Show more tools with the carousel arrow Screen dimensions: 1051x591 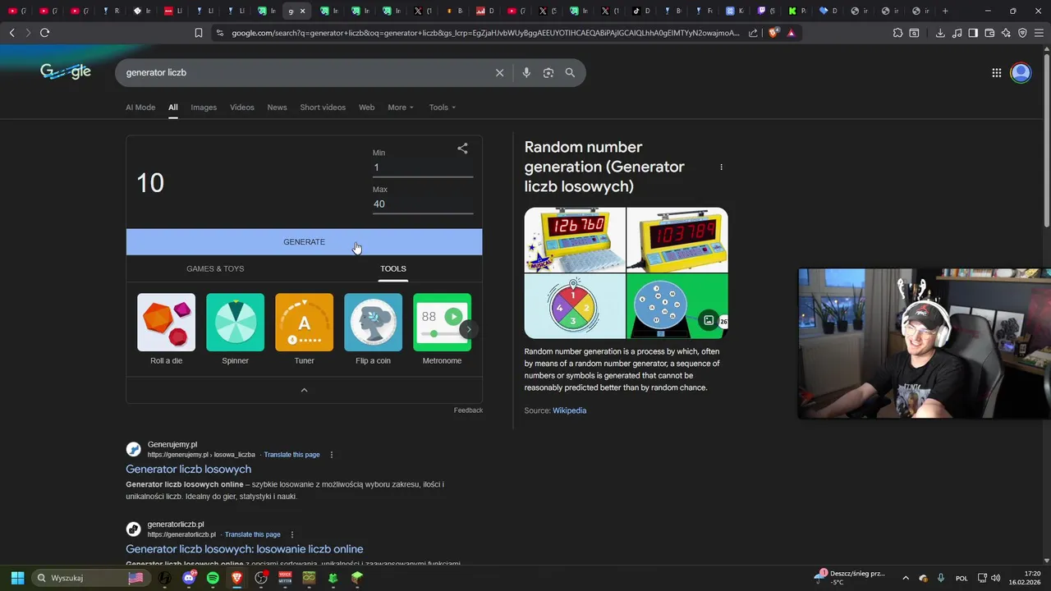468,329
